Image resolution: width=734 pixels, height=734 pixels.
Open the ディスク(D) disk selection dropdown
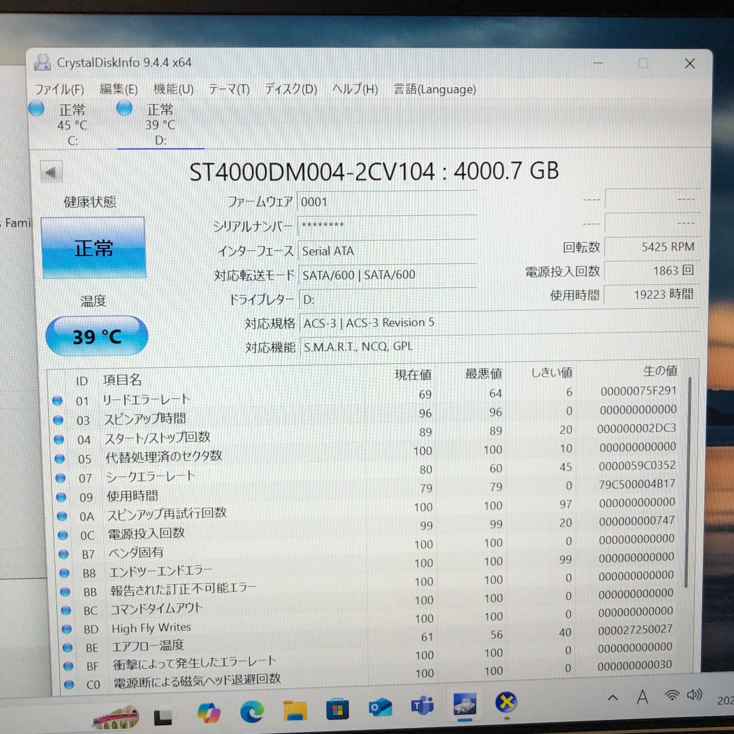290,90
